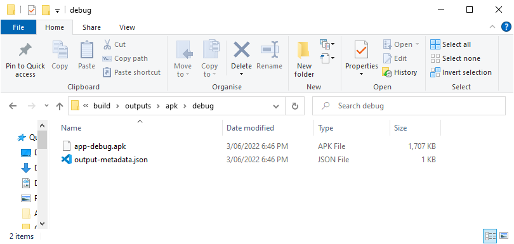Click the Invert selection icon
Viewport: 514px width, 244px height.
[x=435, y=72]
